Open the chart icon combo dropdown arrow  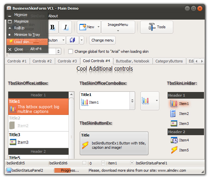click(157, 101)
